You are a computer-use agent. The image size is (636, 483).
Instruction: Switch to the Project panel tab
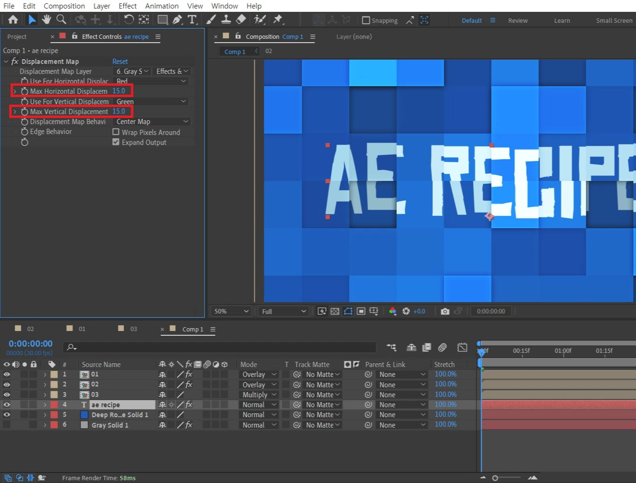tap(17, 36)
